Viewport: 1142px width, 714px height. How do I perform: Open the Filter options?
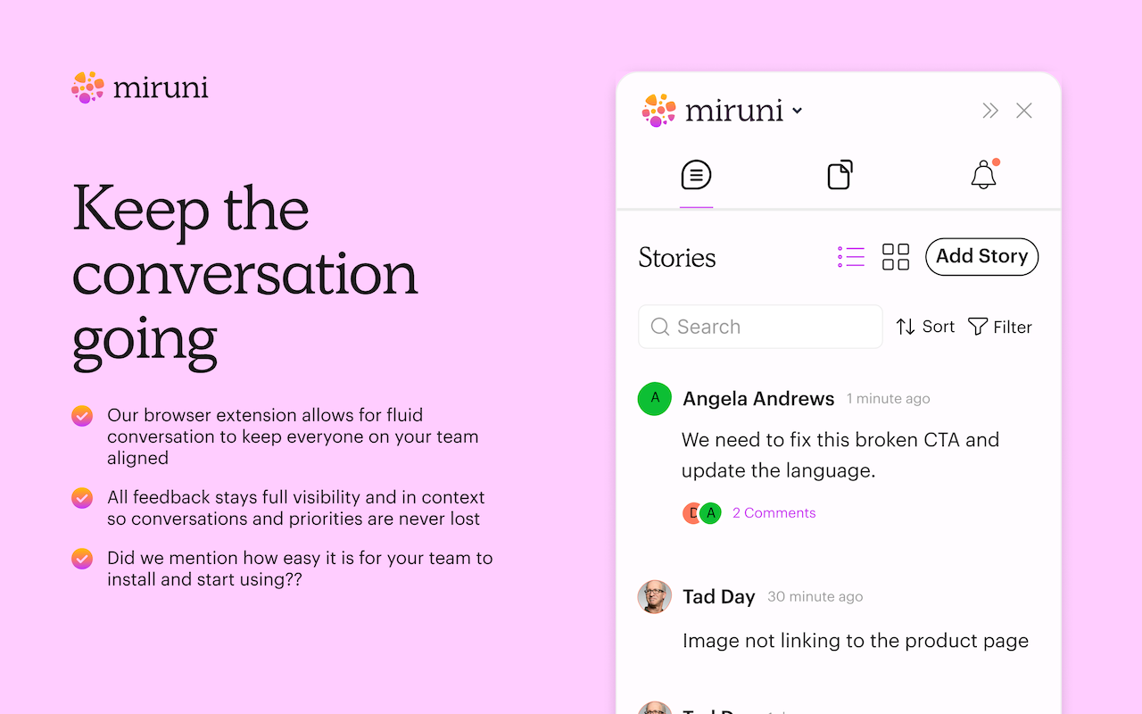tap(1000, 327)
